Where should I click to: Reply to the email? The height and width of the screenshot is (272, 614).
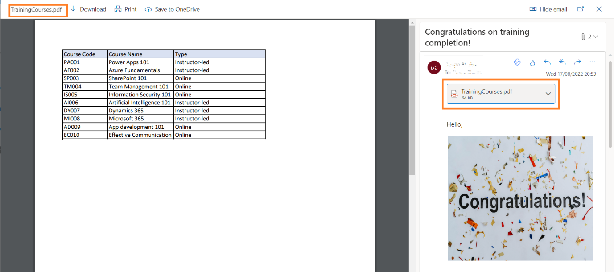547,62
